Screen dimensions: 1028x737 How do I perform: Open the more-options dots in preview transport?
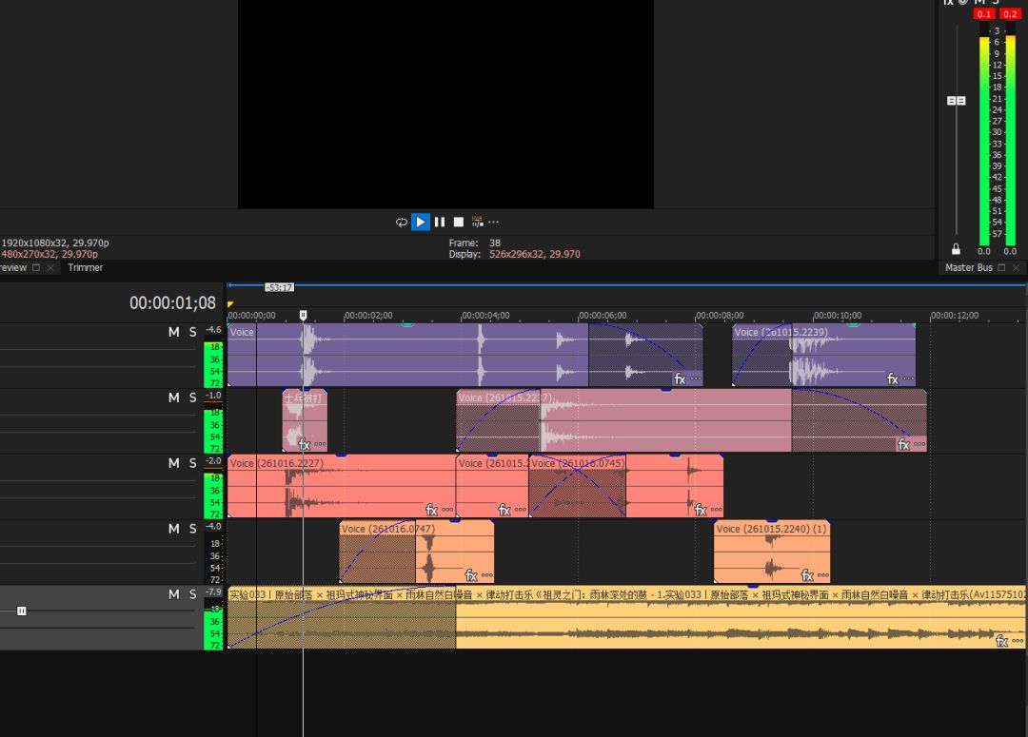(494, 223)
